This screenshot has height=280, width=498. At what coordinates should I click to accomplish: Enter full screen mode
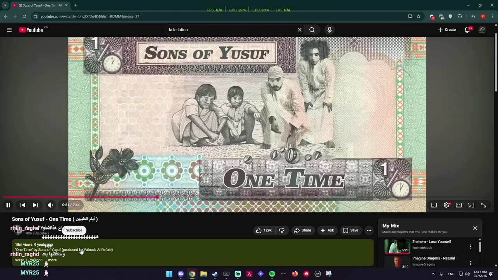[484, 205]
